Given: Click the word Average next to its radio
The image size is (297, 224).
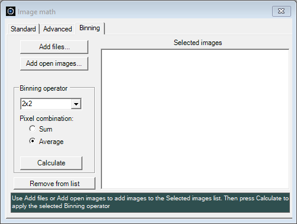Looking at the screenshot, I should click(x=51, y=142).
